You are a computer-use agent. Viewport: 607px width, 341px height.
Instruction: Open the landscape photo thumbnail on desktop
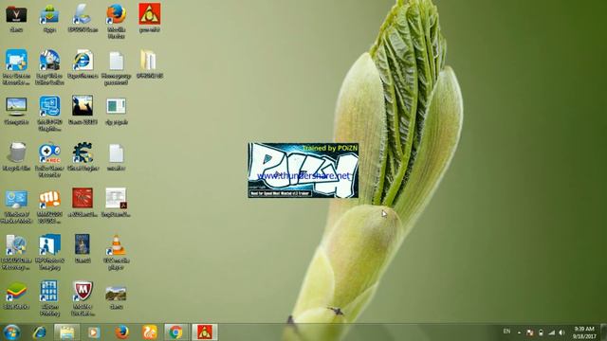(x=116, y=294)
